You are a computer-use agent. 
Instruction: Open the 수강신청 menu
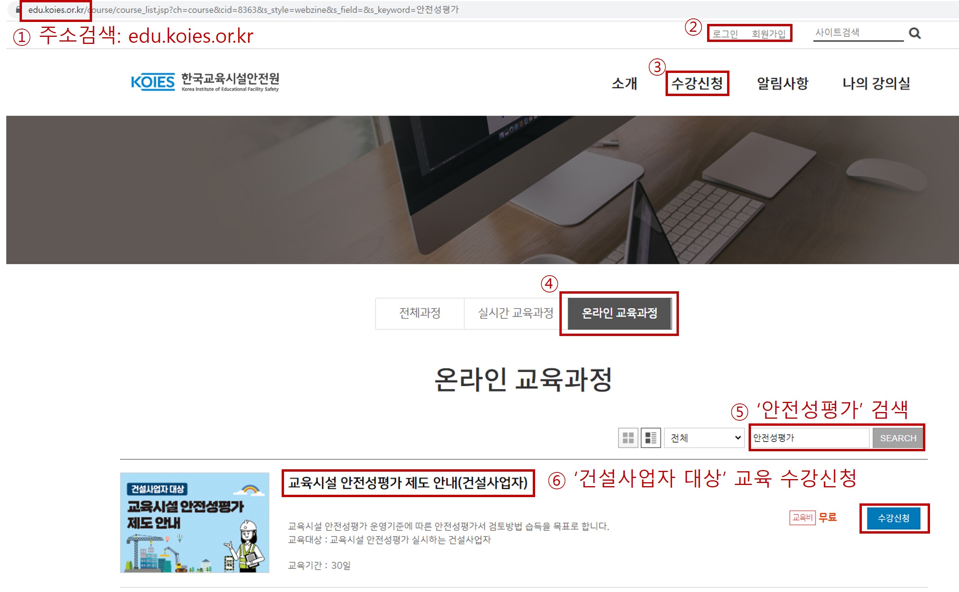697,83
